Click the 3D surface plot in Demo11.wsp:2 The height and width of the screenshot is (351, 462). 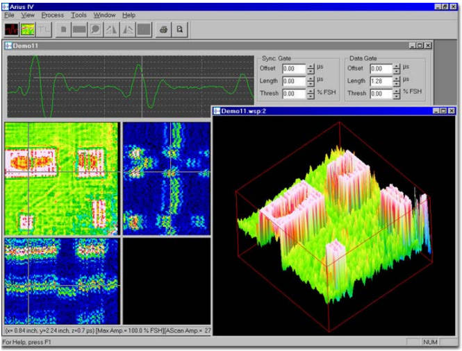pyautogui.click(x=334, y=225)
